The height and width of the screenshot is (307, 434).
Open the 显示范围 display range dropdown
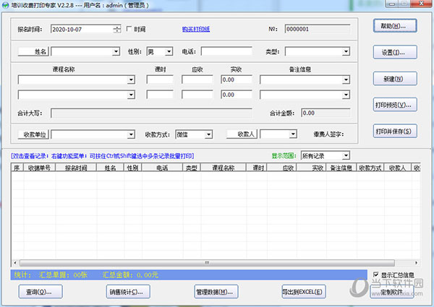pos(346,155)
